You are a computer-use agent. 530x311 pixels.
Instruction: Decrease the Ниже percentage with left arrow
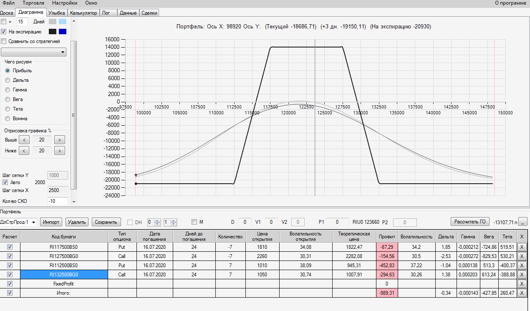coord(25,150)
